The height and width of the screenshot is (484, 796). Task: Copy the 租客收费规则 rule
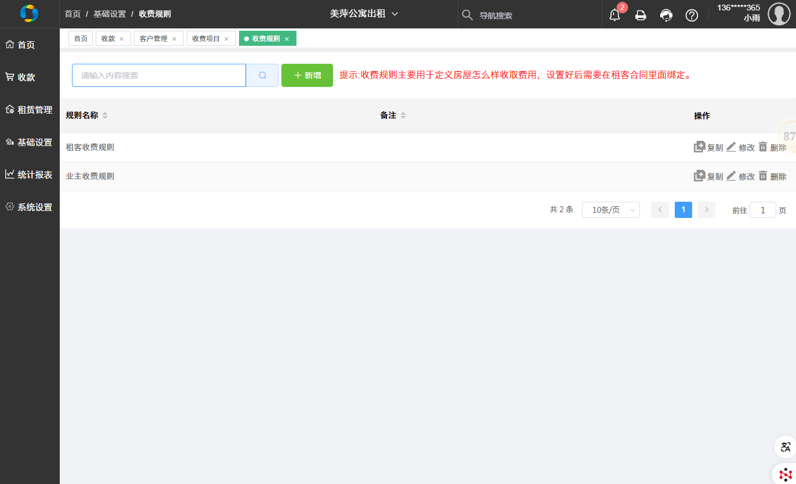click(708, 147)
